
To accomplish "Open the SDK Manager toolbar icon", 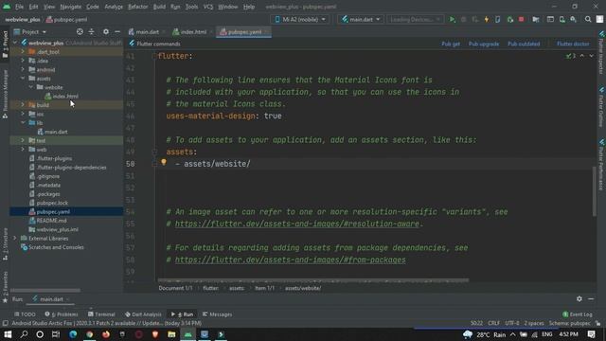I will click(x=573, y=19).
